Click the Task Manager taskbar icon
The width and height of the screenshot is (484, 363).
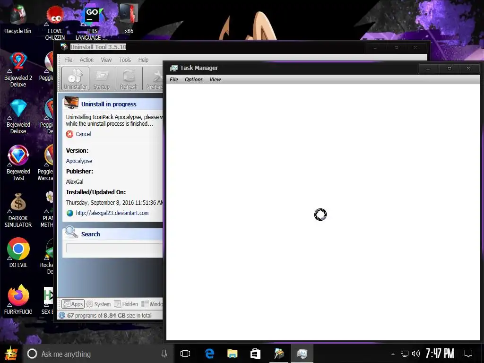pyautogui.click(x=302, y=354)
